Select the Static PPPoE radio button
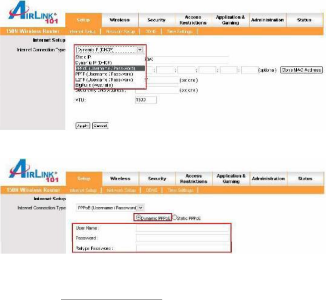This screenshot has width=326, height=300. click(x=174, y=217)
